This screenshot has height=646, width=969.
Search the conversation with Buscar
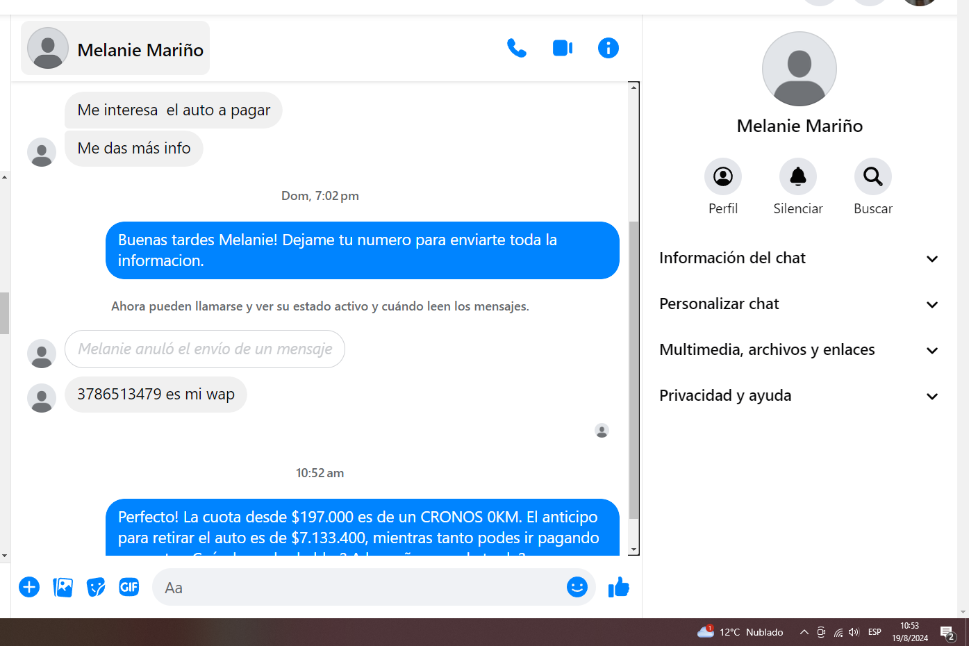click(872, 177)
